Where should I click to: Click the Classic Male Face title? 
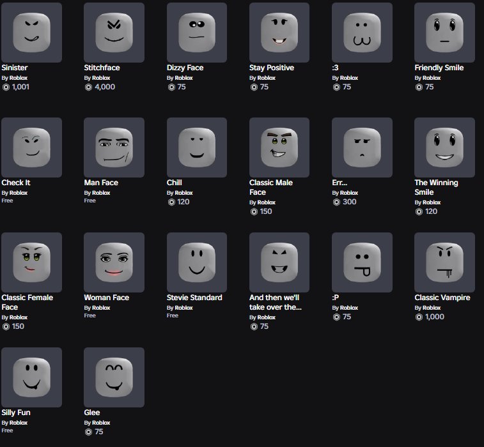pos(271,187)
